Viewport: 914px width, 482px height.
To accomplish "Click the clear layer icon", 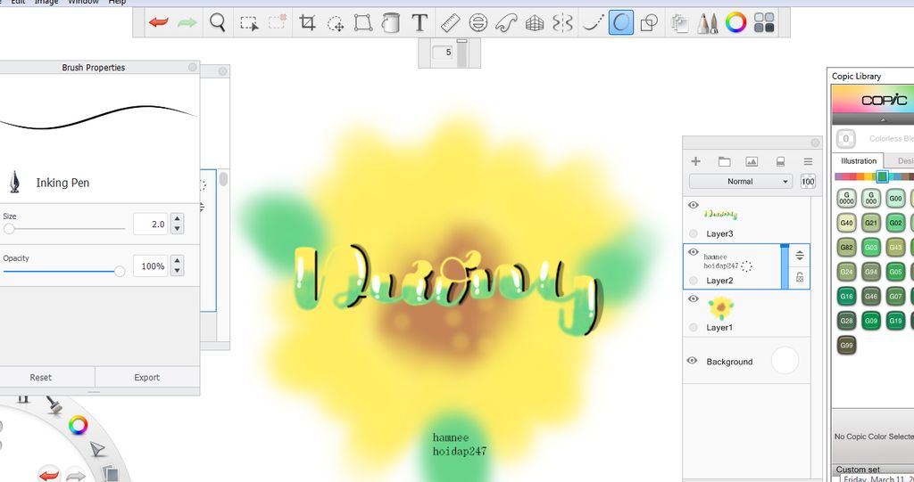I will tap(780, 161).
